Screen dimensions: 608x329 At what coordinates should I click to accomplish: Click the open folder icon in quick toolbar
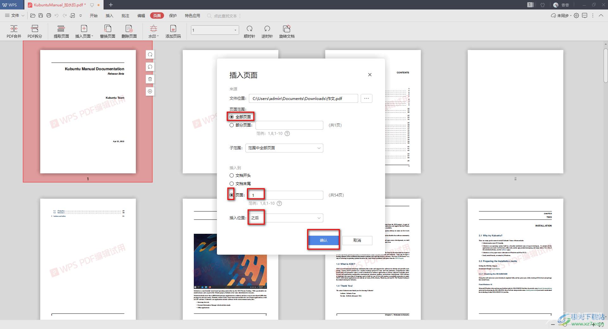coord(33,16)
